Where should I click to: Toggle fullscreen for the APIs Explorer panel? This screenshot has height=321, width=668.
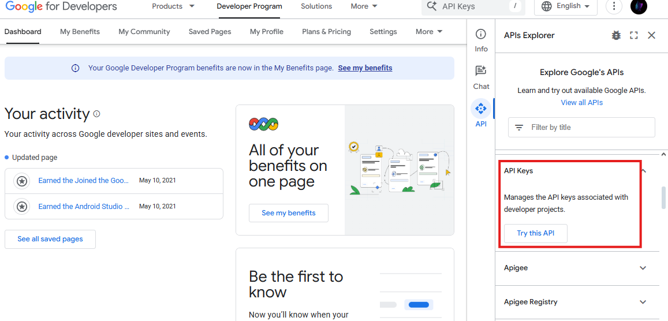634,35
